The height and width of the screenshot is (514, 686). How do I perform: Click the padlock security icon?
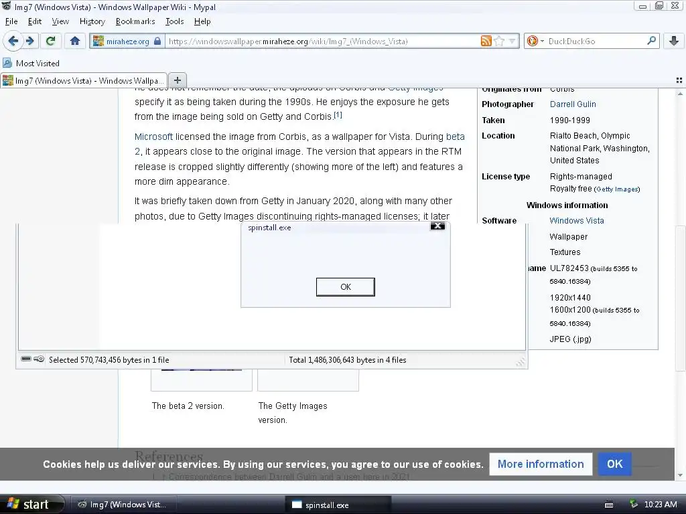(x=157, y=41)
